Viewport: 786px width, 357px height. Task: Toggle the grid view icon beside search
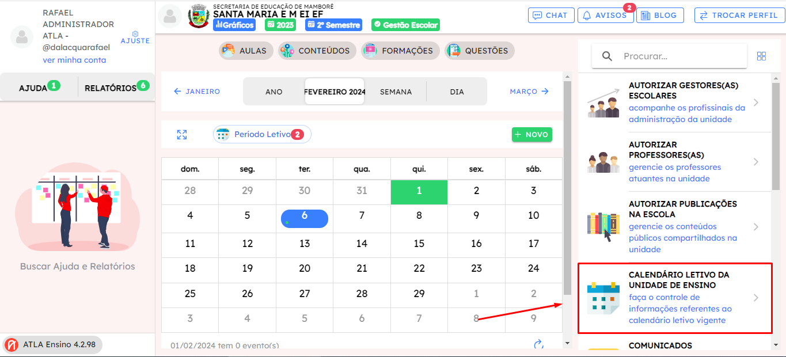coord(761,56)
